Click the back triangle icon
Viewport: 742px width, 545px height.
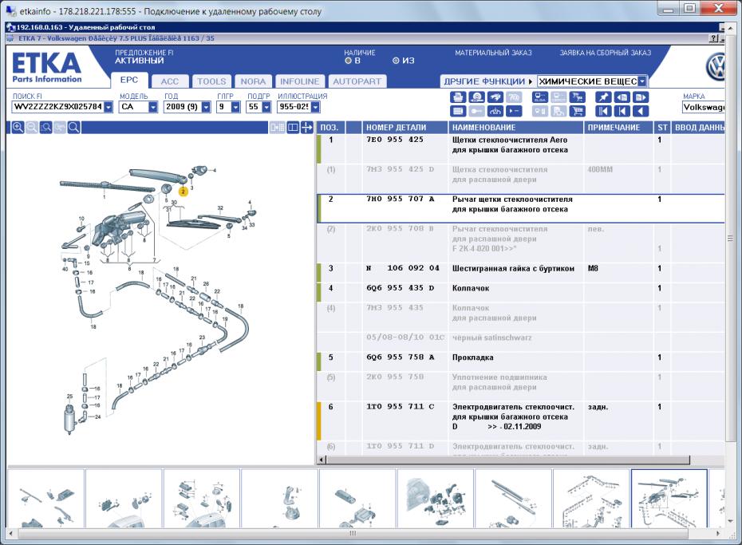(641, 111)
